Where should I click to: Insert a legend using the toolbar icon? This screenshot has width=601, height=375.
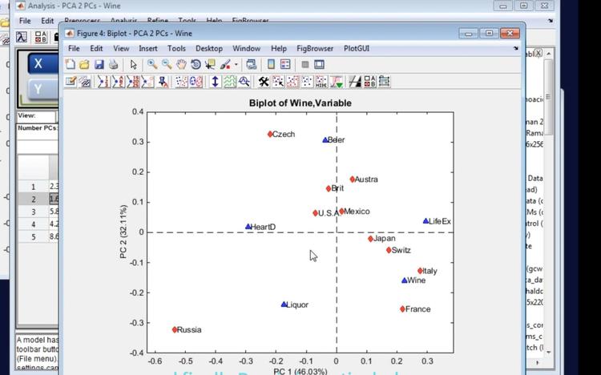click(x=285, y=64)
